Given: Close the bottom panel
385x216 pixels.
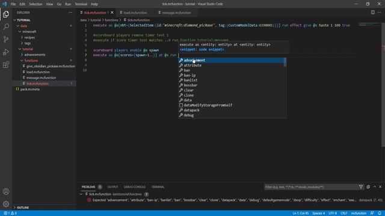Looking at the screenshot, I should click(380, 187).
